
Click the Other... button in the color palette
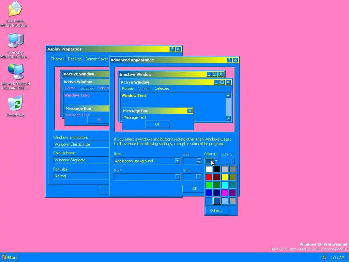[x=217, y=210]
